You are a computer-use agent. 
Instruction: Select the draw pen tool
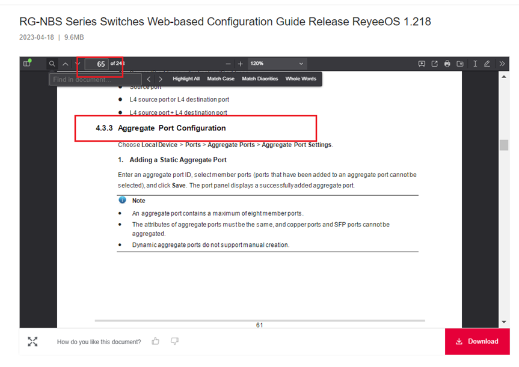coord(487,64)
